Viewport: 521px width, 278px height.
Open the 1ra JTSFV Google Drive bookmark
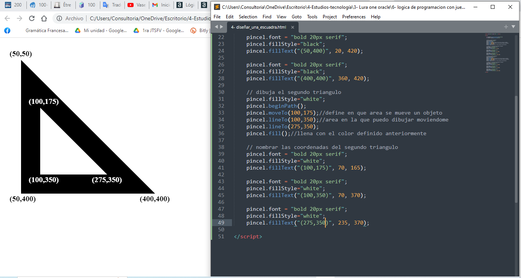coord(159,31)
